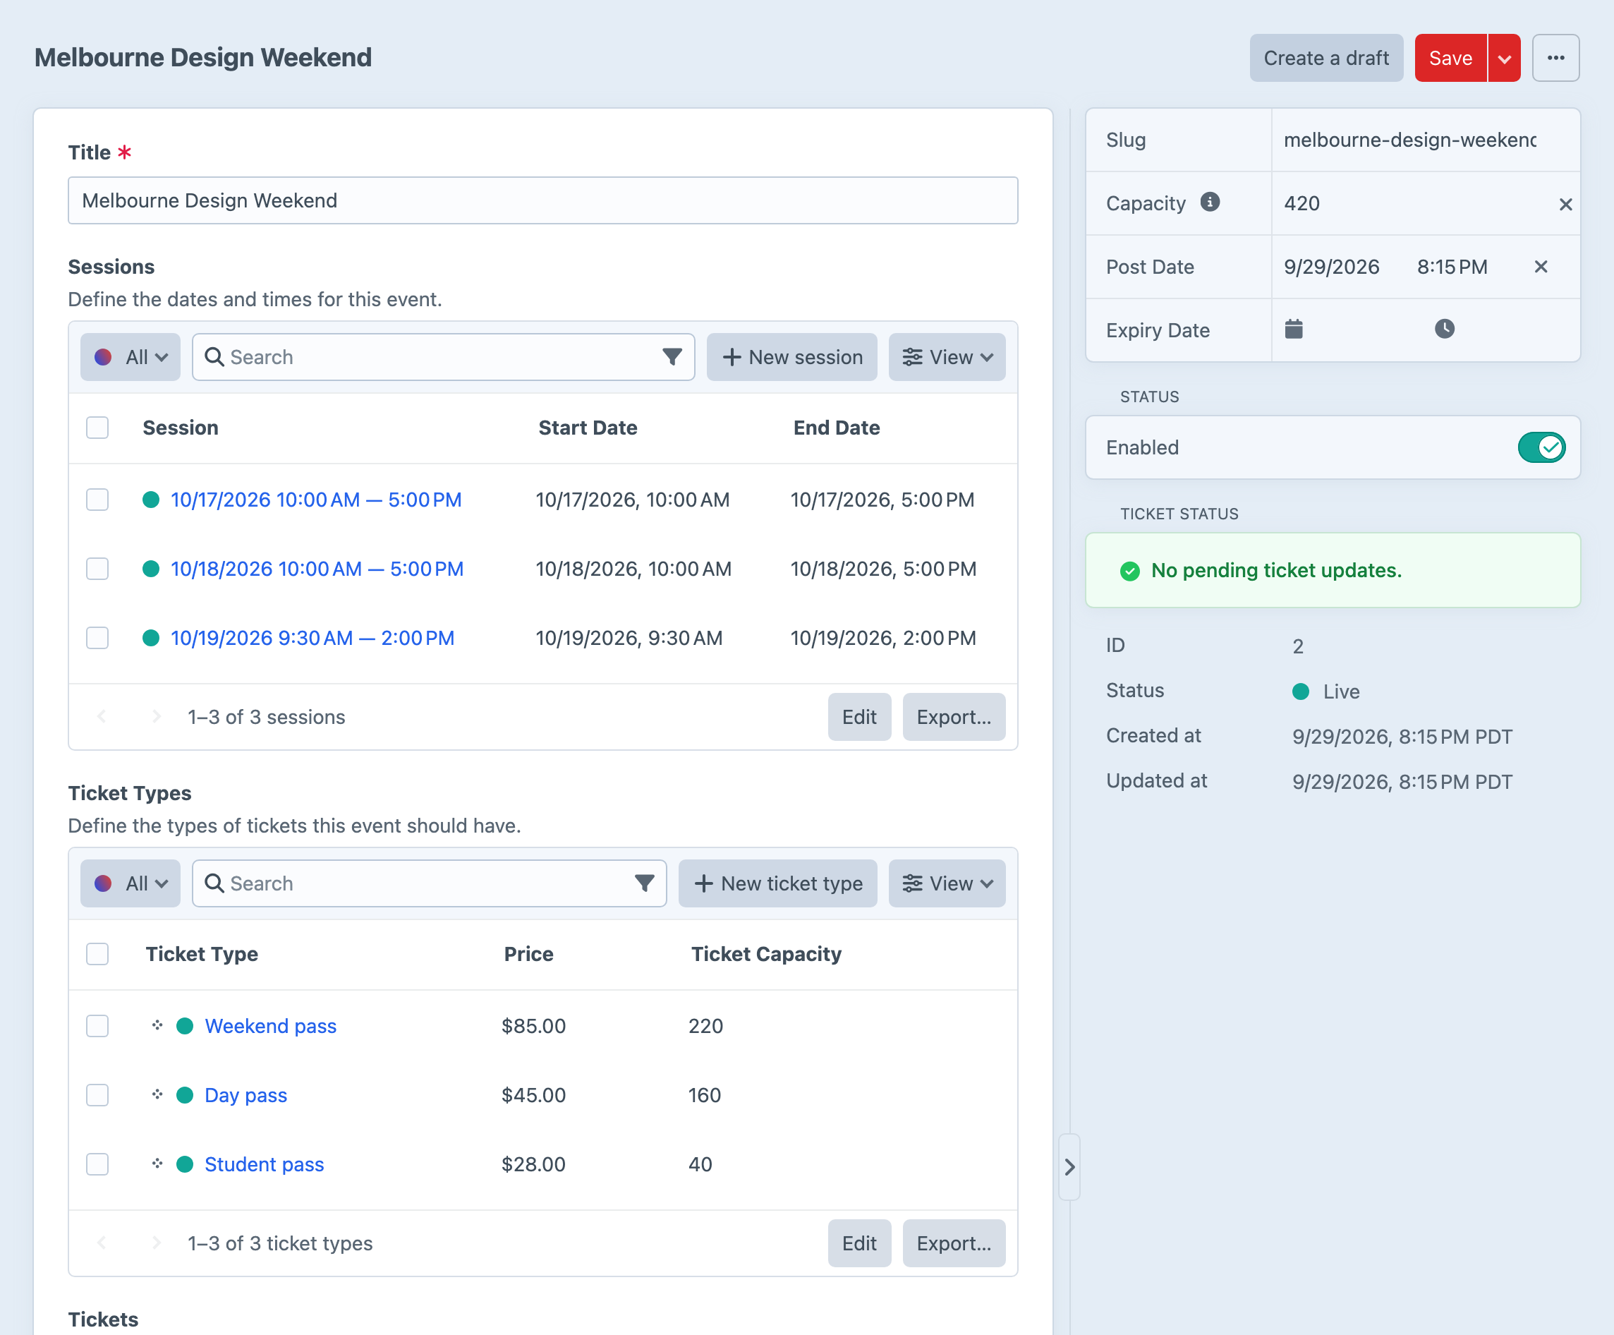Click into the Title input field
The width and height of the screenshot is (1614, 1335).
(x=542, y=200)
